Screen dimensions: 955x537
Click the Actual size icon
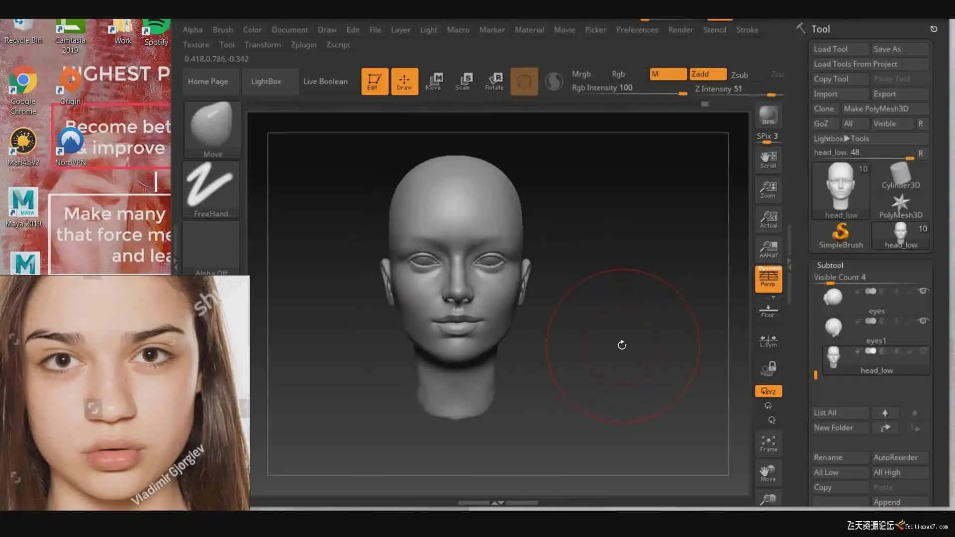(x=768, y=219)
